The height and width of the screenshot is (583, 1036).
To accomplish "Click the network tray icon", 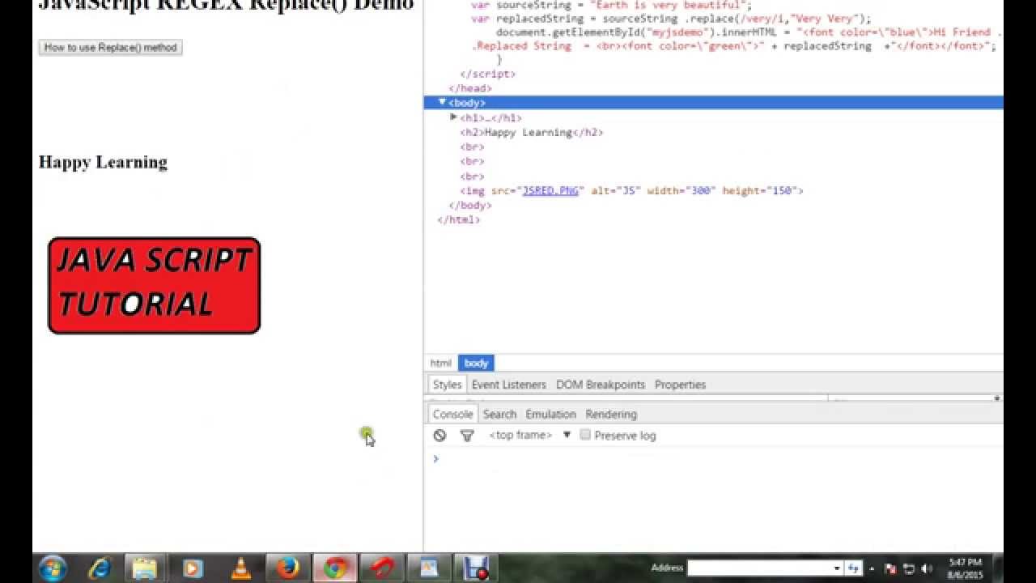I will coord(909,568).
